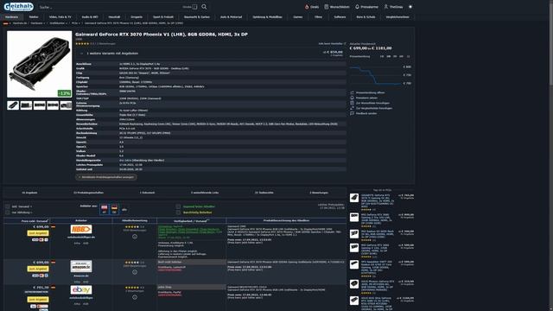Viewport: 553px width, 311px height.
Task: Enable 'kurzfristig lieferbar' checkbox
Action: tap(179, 213)
